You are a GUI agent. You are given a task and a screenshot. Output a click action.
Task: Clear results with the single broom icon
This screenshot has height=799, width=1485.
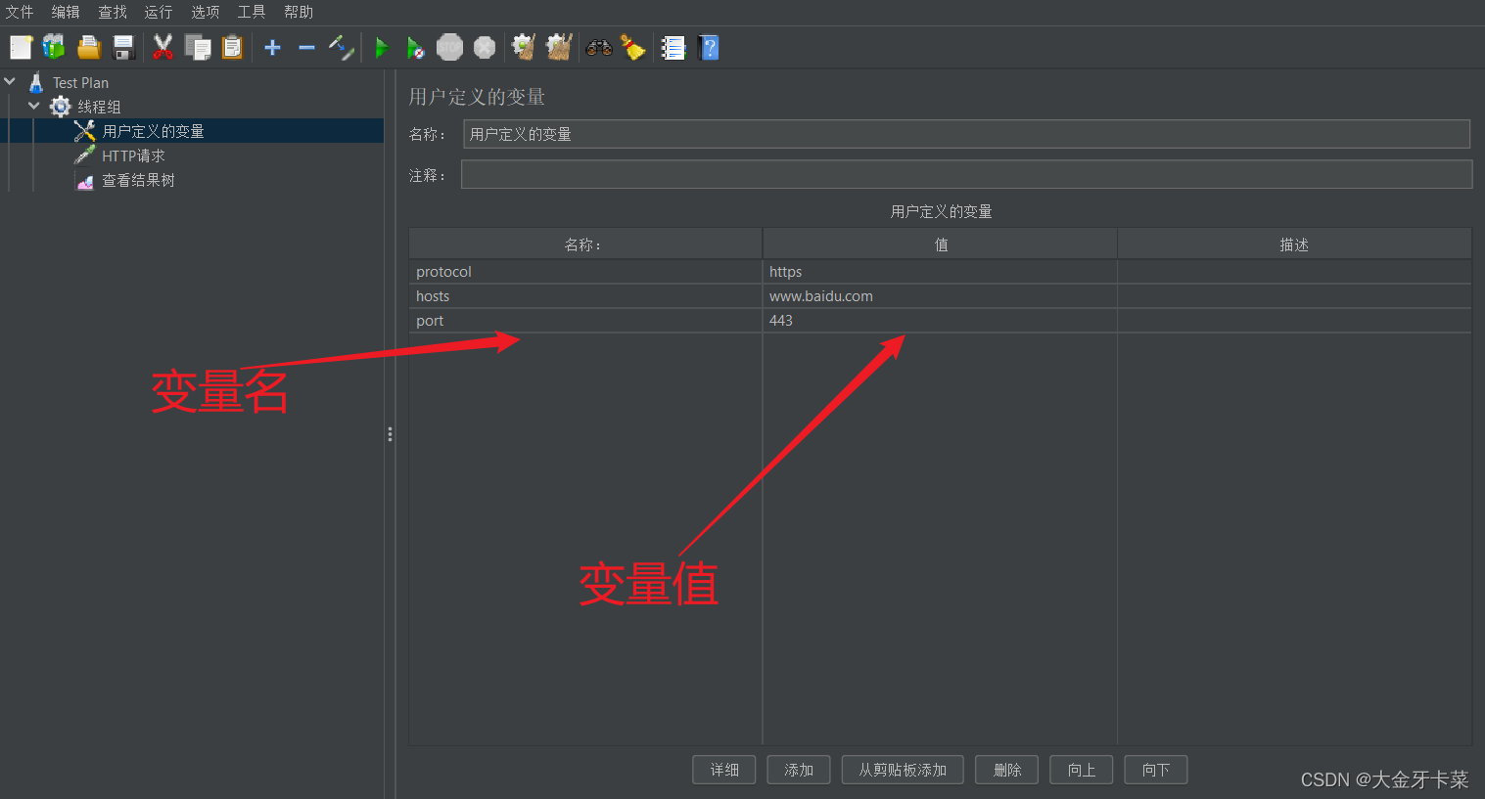[524, 47]
